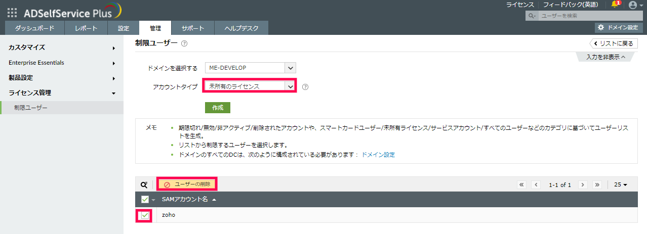Click the green 作成 button
Viewport: 647px width, 234px height.
coord(218,108)
